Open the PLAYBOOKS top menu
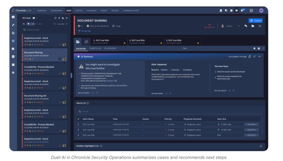Viewport: 283px width, 161px height. [91, 11]
